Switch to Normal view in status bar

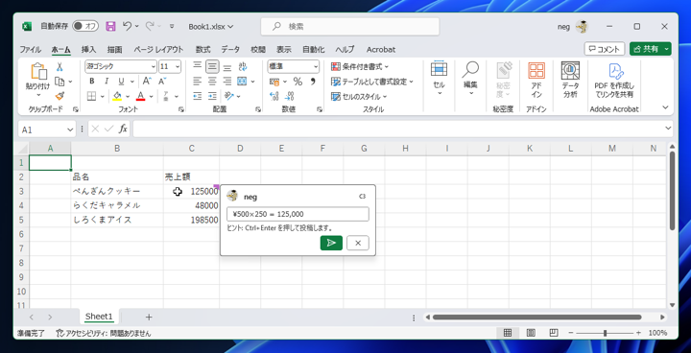click(x=508, y=333)
